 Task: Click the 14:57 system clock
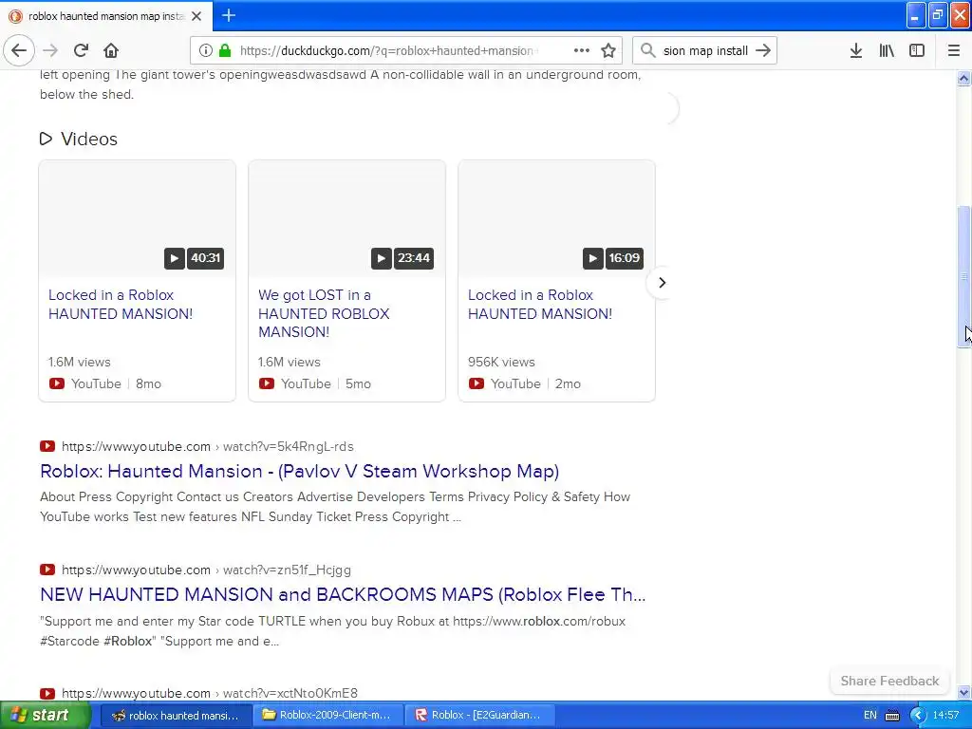pyautogui.click(x=945, y=716)
